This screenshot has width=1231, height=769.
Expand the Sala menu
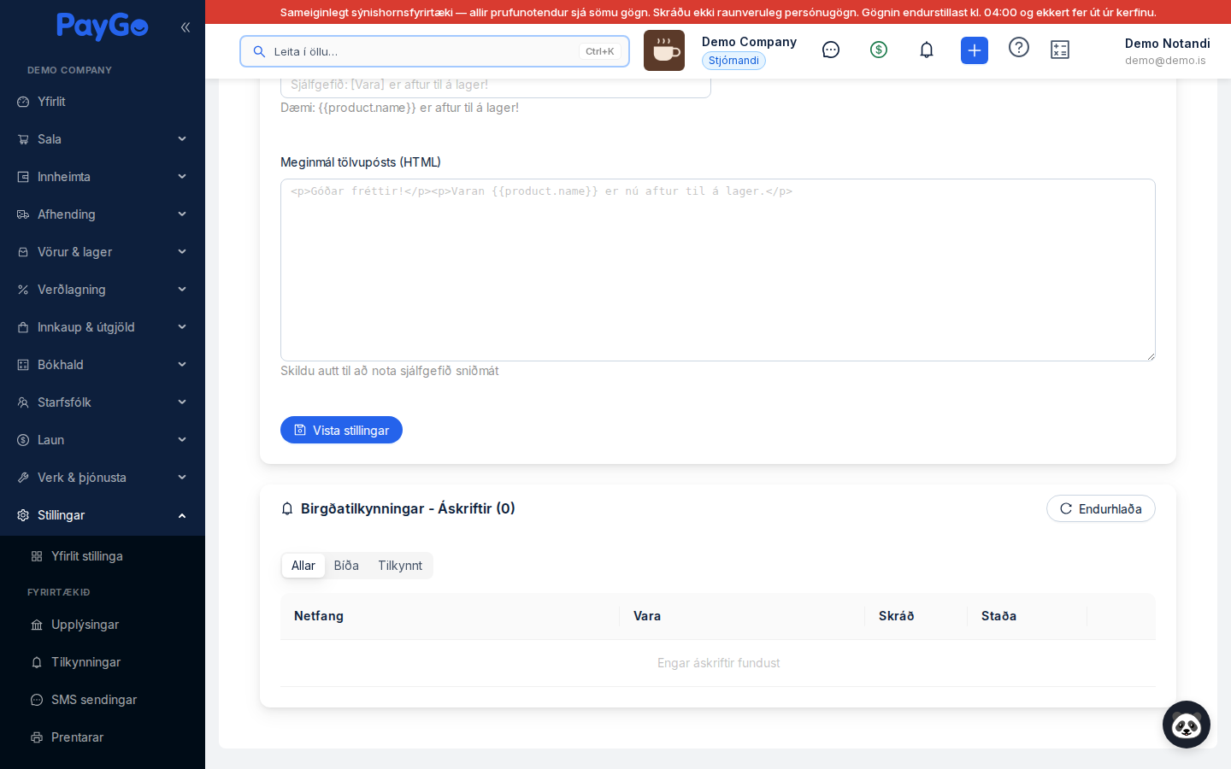tap(103, 139)
